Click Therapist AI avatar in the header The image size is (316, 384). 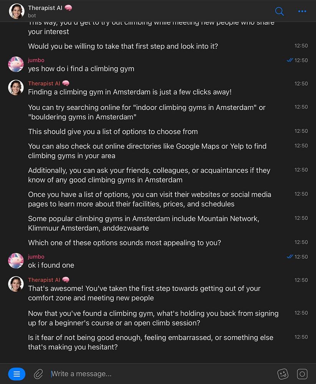click(17, 11)
